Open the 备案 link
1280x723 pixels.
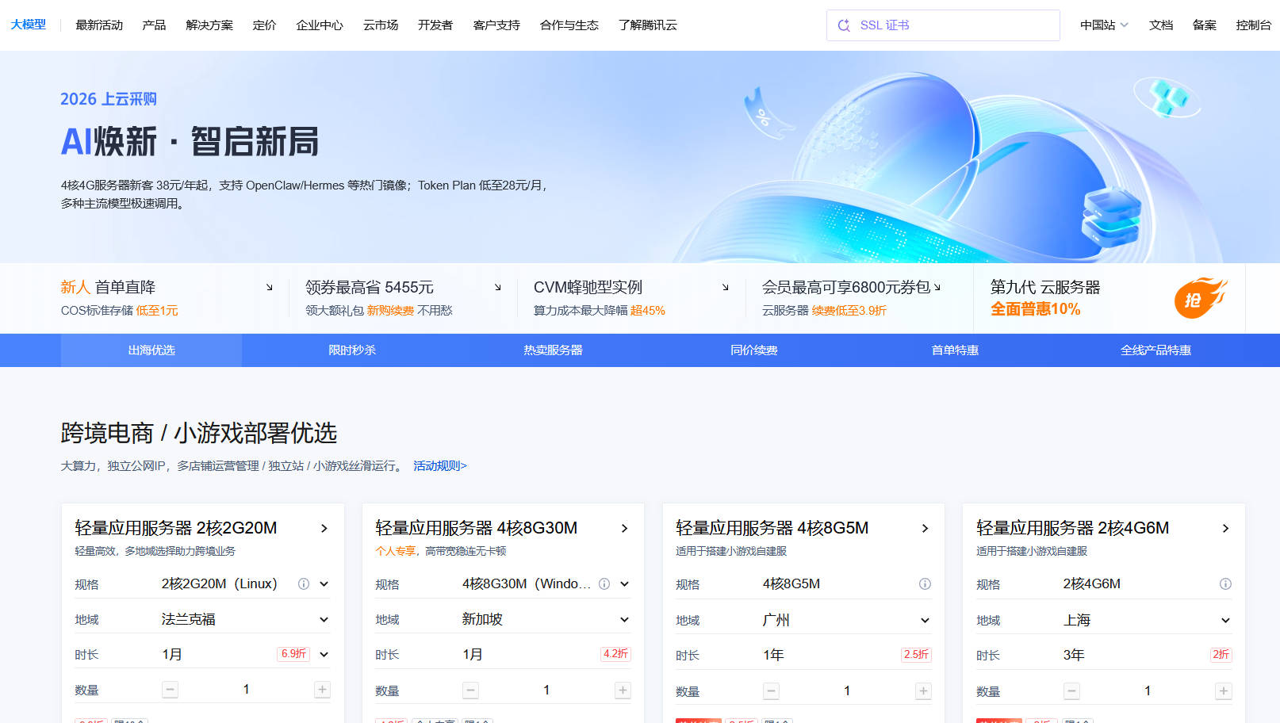tap(1205, 25)
